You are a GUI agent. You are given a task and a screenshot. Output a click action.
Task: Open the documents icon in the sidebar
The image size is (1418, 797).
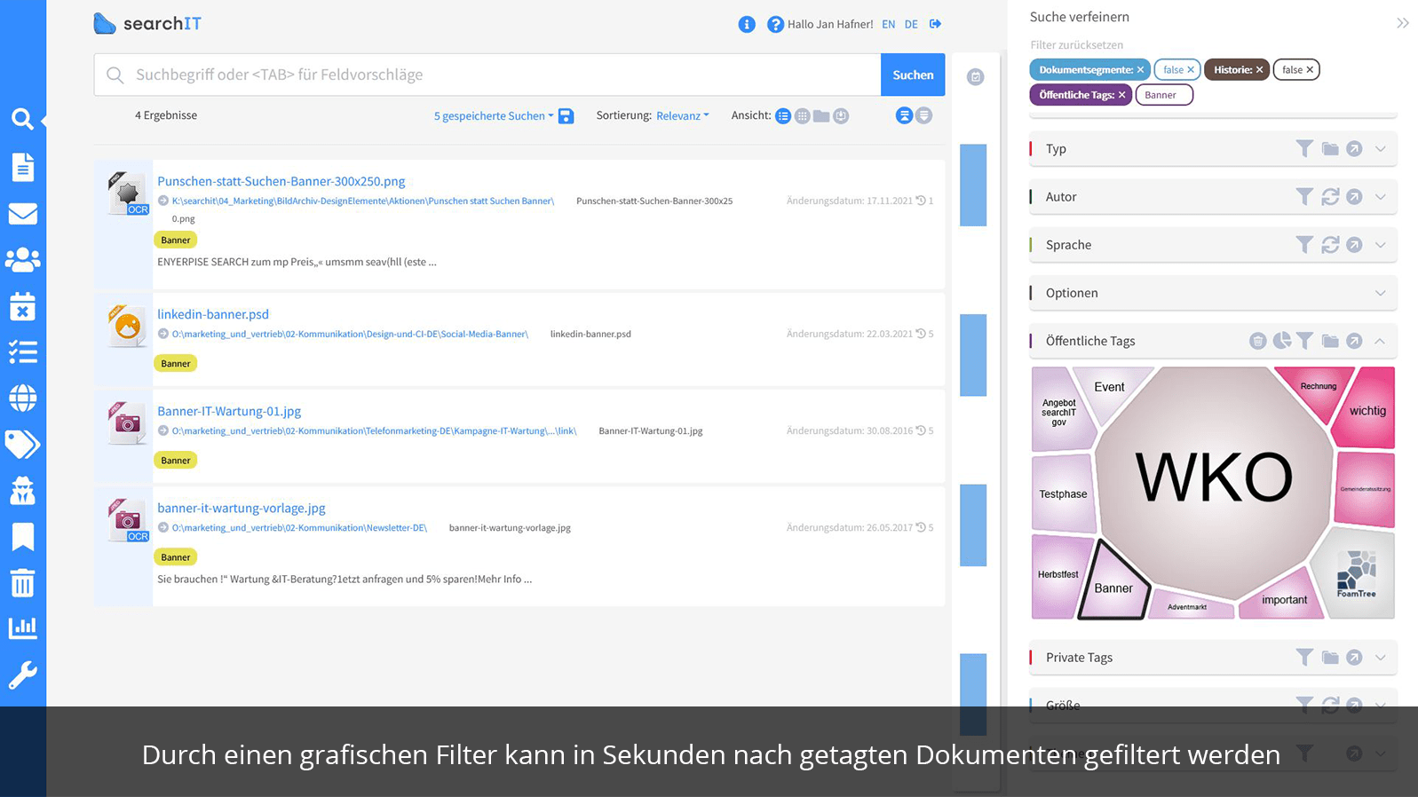tap(22, 167)
